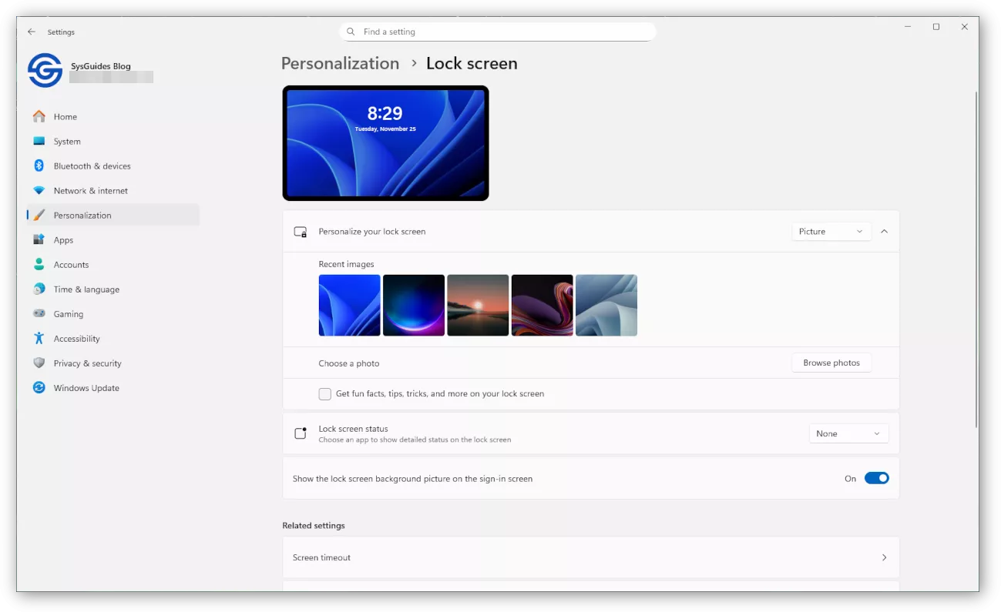Click the Home icon in sidebar
Image resolution: width=1001 pixels, height=612 pixels.
39,116
